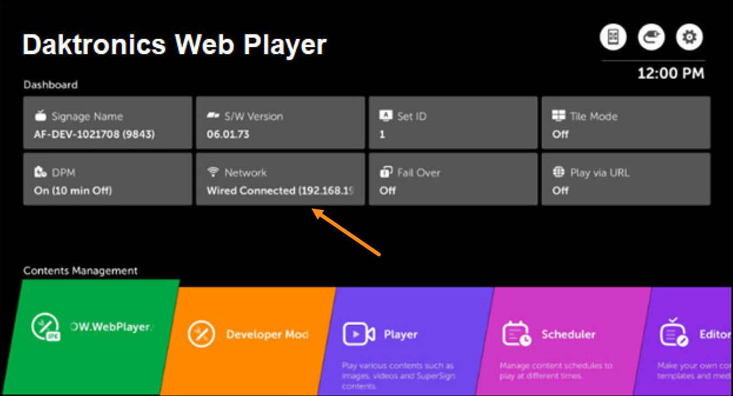Open the mobile remote icon at top right
This screenshot has height=396, width=733.
coord(613,37)
